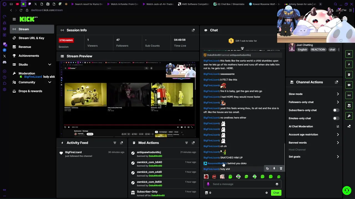This screenshot has height=199, width=355.
Task: Expand Banned words settings
Action: [338, 143]
